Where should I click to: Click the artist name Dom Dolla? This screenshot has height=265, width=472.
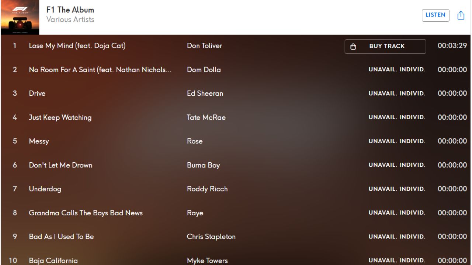(x=204, y=70)
